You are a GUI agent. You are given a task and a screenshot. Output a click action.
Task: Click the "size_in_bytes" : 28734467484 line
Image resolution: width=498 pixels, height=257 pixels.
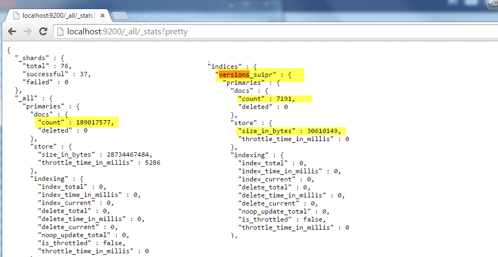96,155
